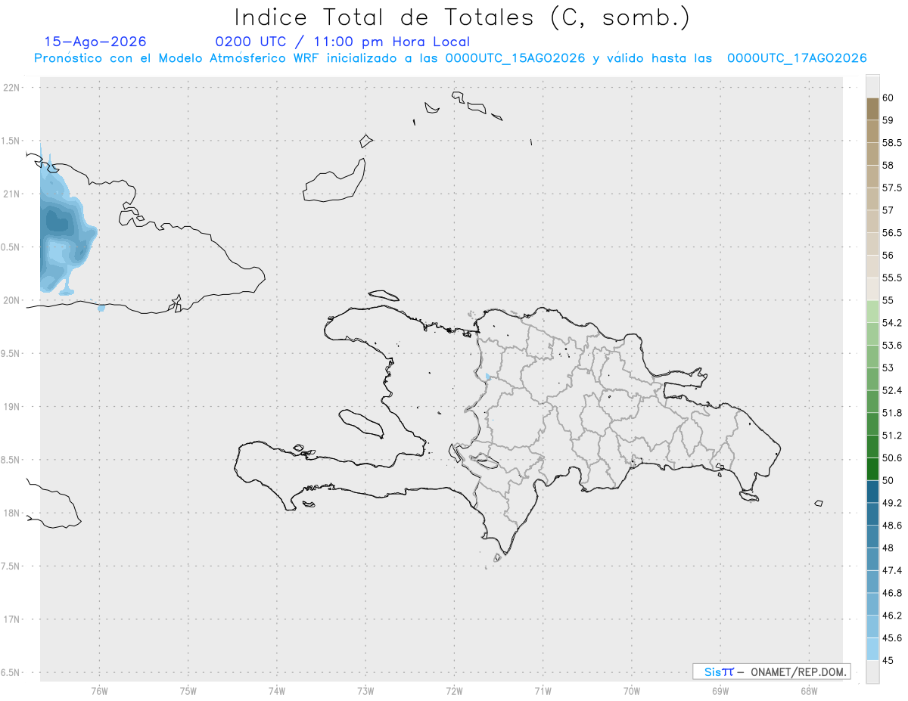Click the '73W' longitude label
Image resolution: width=908 pixels, height=701 pixels.
tap(365, 691)
